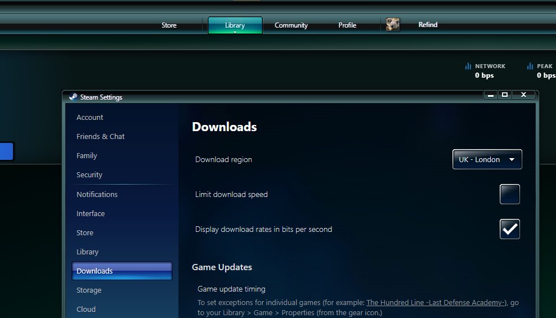
Task: Minimize the Steam Settings window
Action: (490, 95)
